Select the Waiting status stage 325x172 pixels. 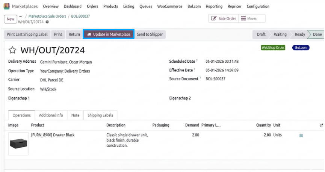click(x=280, y=35)
